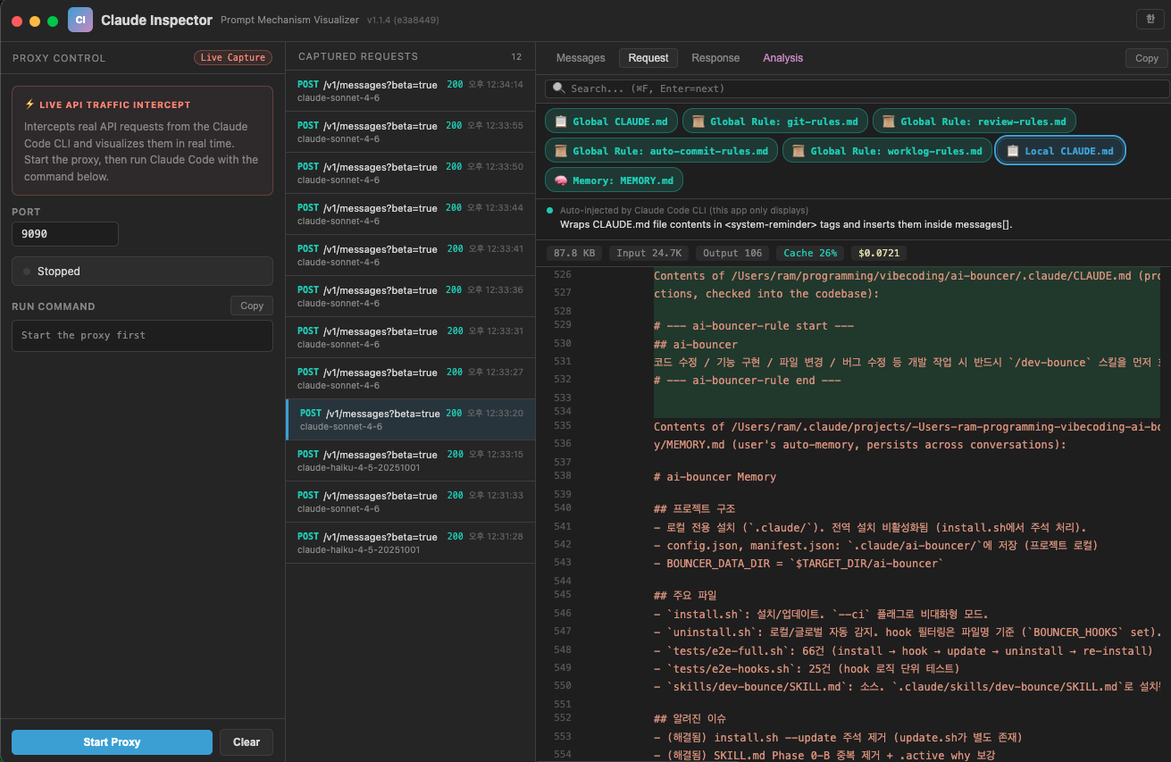Image resolution: width=1171 pixels, height=762 pixels.
Task: Click the '## 주요 파일' heading line
Action: tap(685, 596)
